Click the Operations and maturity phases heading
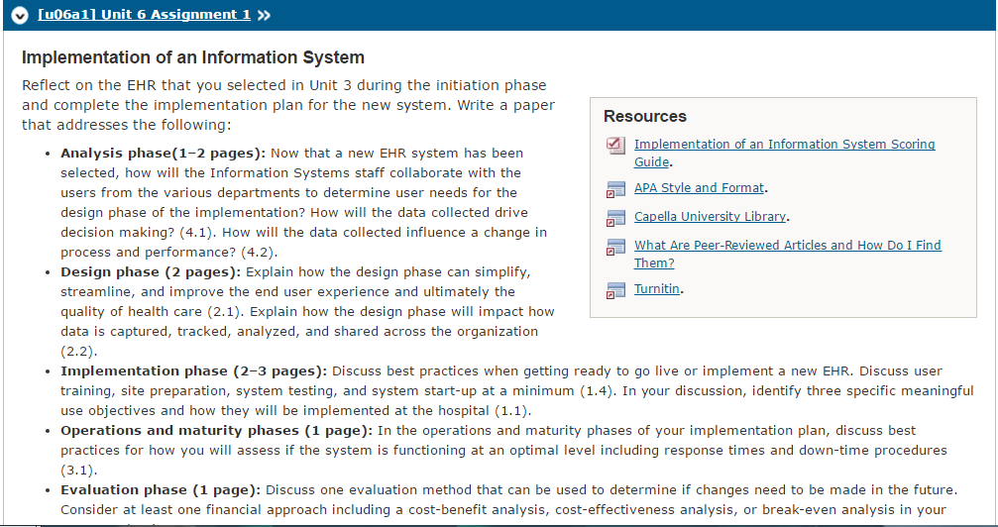 coord(216,431)
